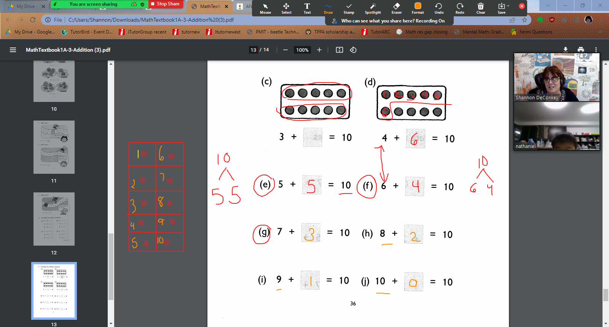Zoom in the PDF
This screenshot has width=609, height=327.
(319, 50)
